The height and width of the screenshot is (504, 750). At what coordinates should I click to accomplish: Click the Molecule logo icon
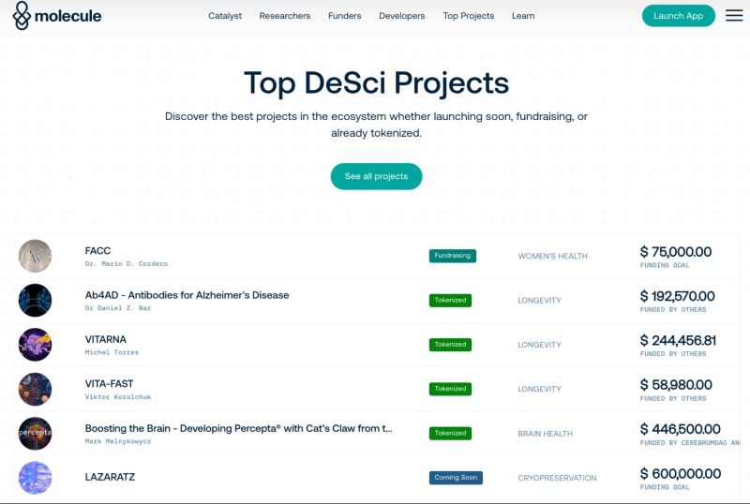(22, 16)
